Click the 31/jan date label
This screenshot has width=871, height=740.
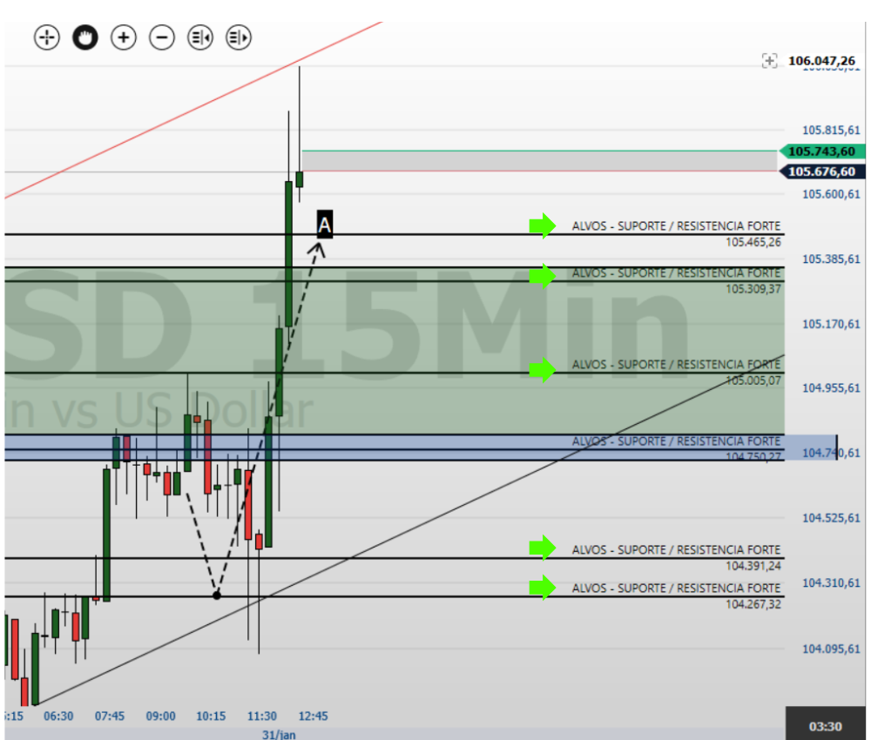click(279, 735)
